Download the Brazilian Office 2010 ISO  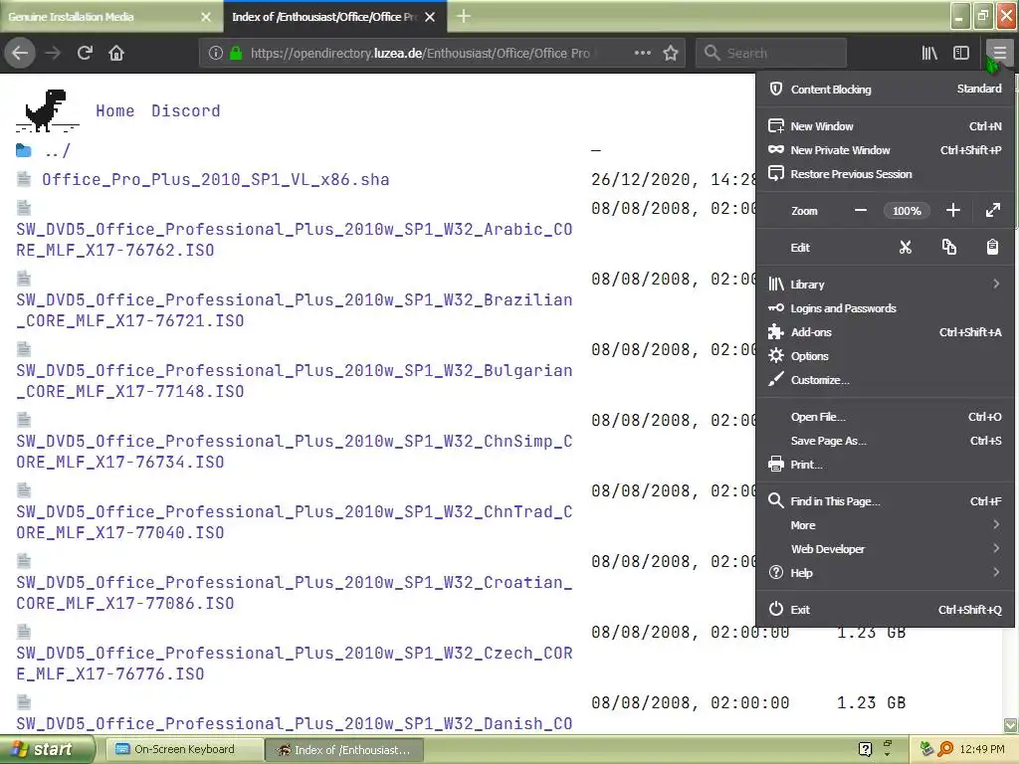pos(295,310)
